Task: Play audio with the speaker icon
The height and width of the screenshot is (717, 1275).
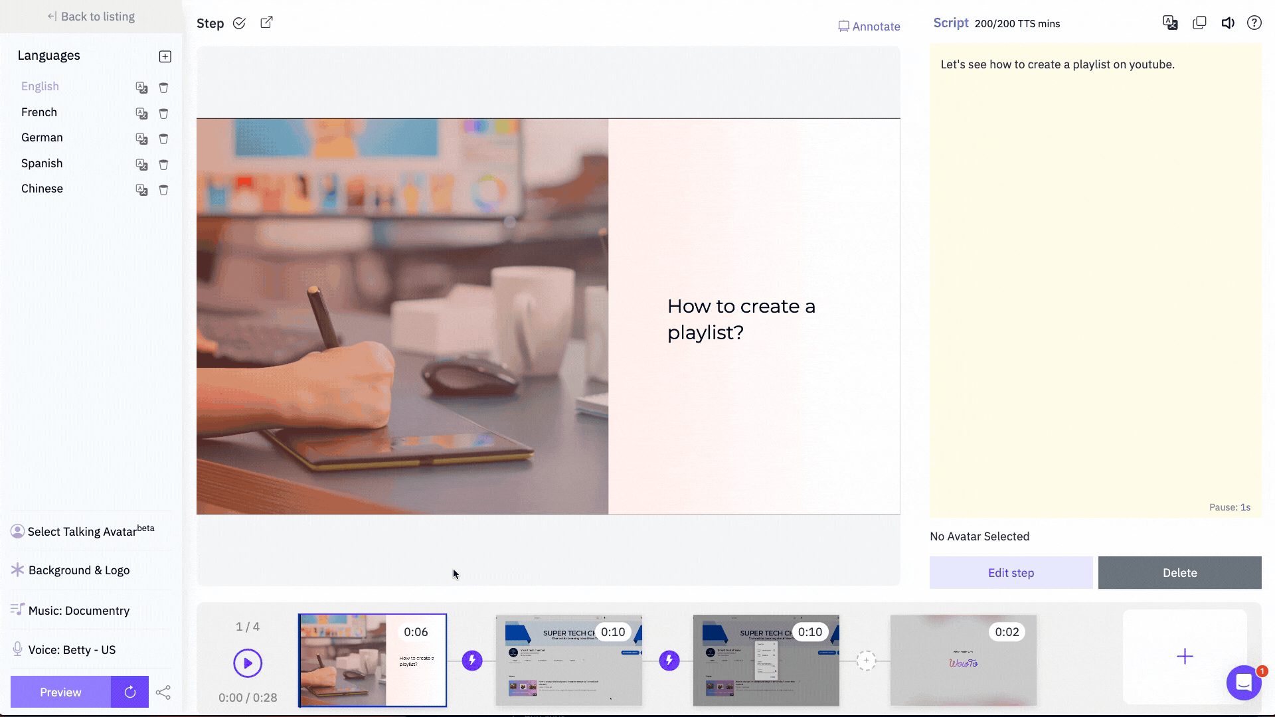Action: [1227, 22]
